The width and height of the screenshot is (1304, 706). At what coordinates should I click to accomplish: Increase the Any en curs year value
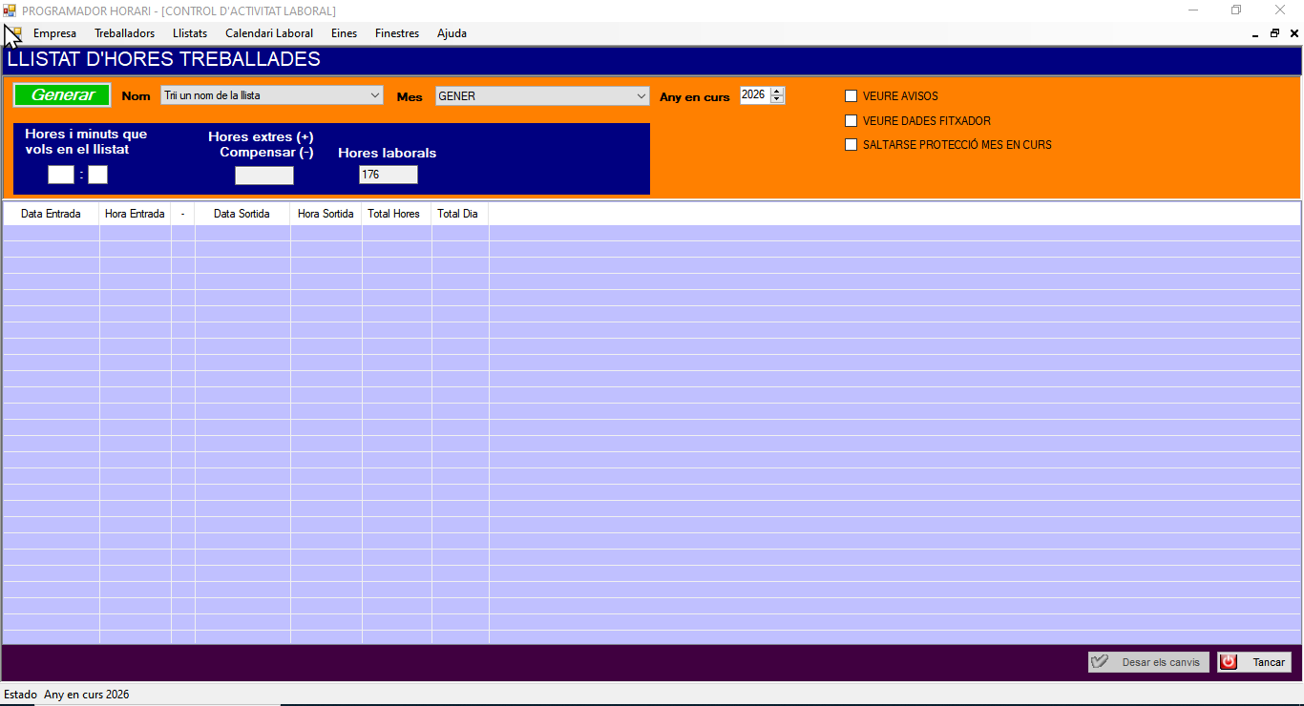tap(777, 92)
